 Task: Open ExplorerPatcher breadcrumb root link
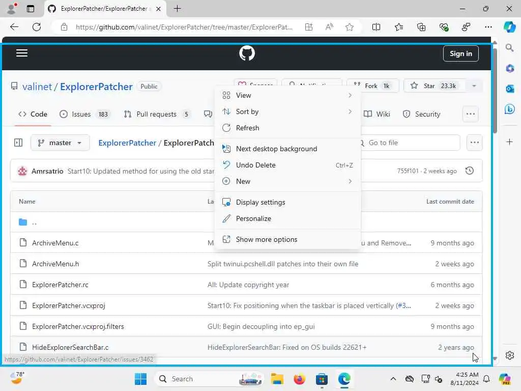tap(127, 143)
